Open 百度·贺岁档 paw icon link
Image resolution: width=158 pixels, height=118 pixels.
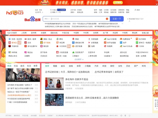click(9, 39)
